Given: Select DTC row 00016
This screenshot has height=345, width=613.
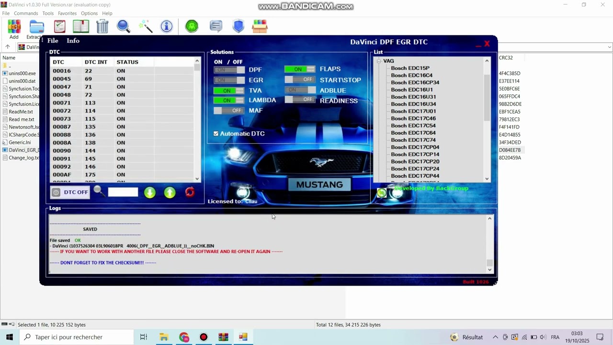Looking at the screenshot, I should tap(122, 71).
